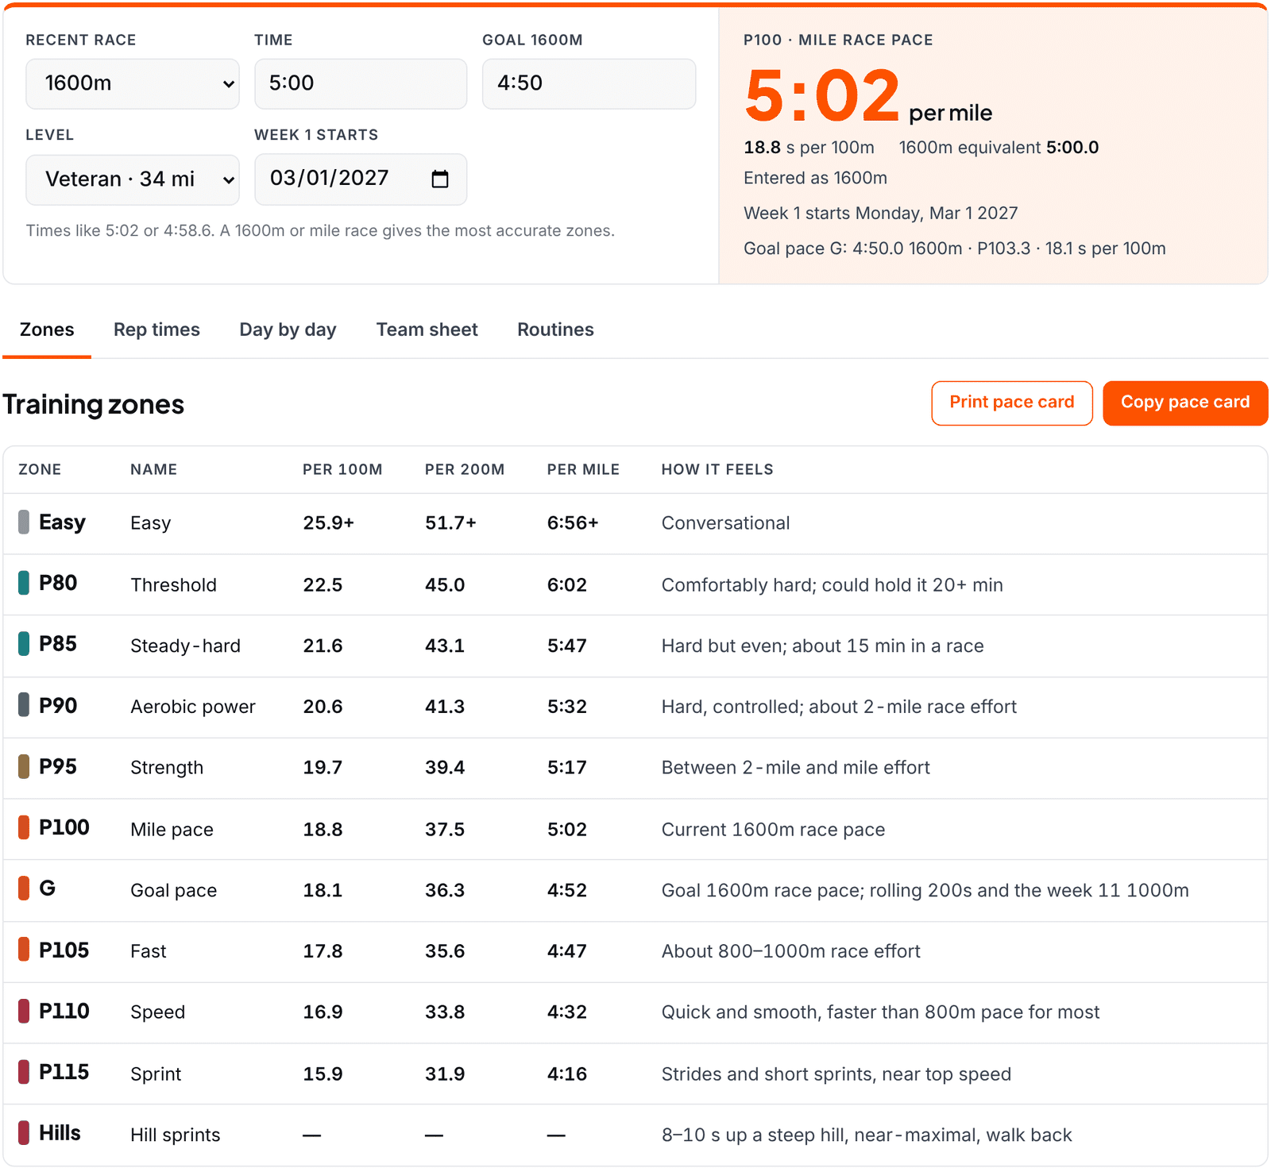Click the 'PER MILE' column header
Viewport: 1271px width, 1168px height.
tap(583, 469)
